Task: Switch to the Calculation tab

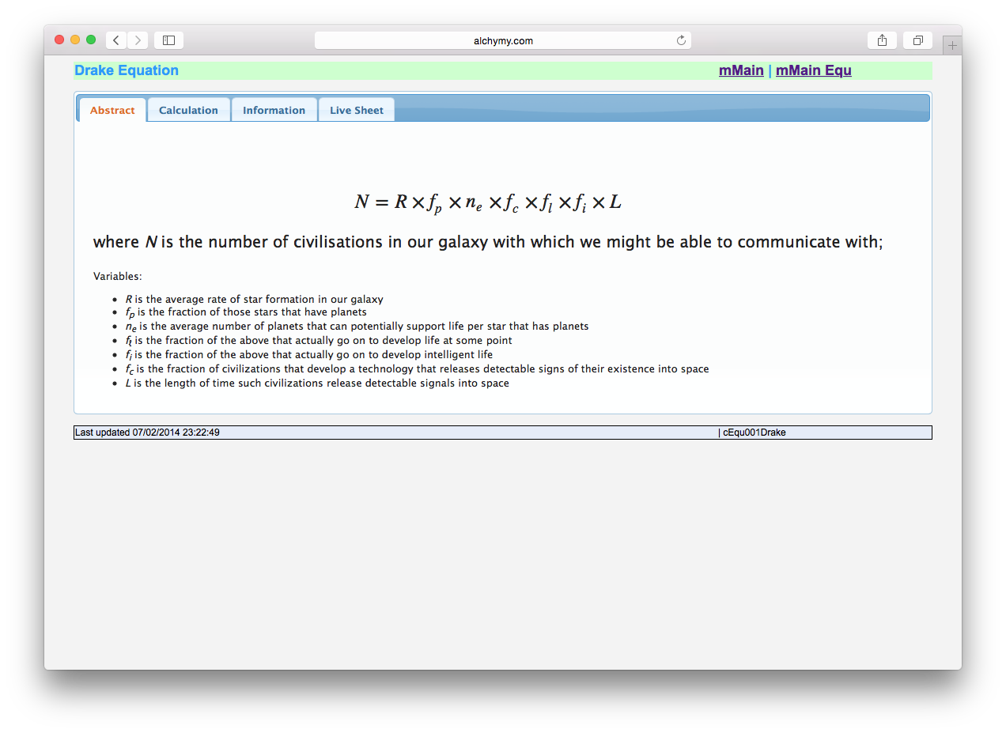Action: (188, 109)
